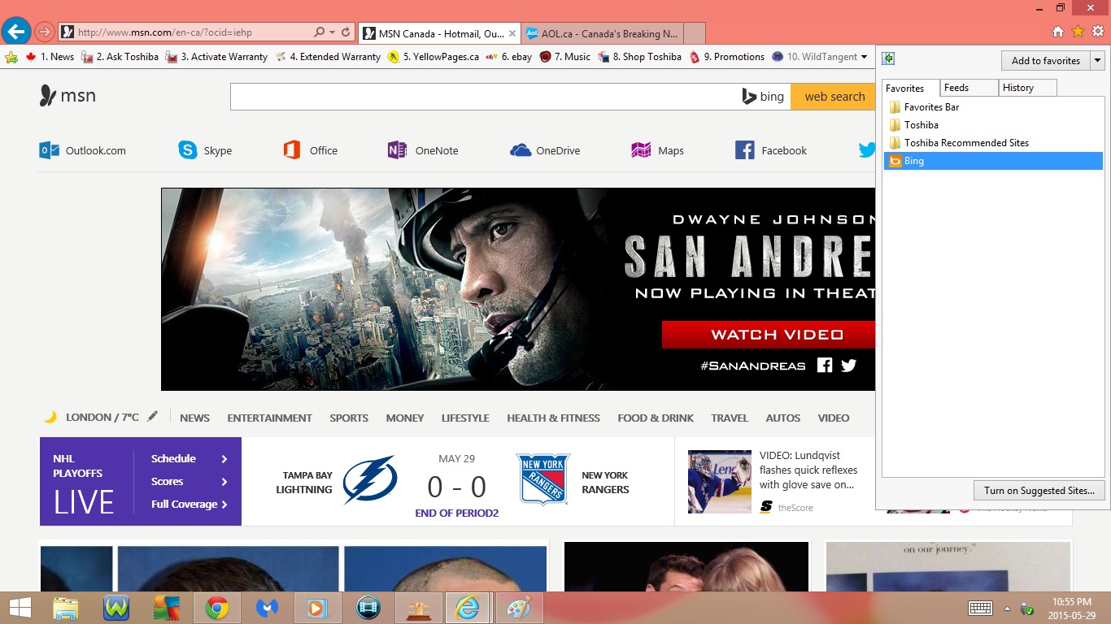Open the AUTOS nav menu
The height and width of the screenshot is (624, 1111).
[783, 418]
